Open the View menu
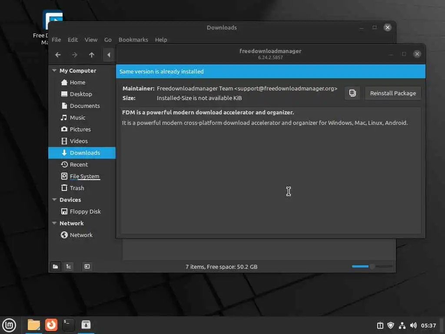The image size is (445, 334). [x=91, y=40]
